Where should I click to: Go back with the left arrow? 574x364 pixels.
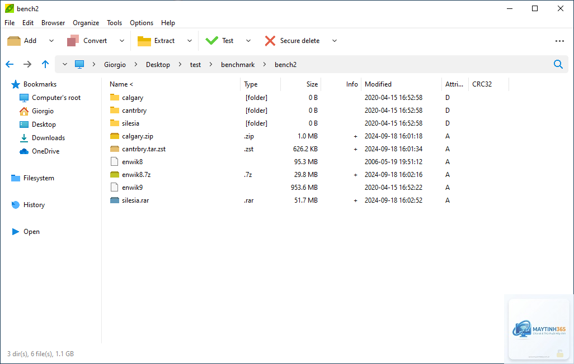[10, 64]
